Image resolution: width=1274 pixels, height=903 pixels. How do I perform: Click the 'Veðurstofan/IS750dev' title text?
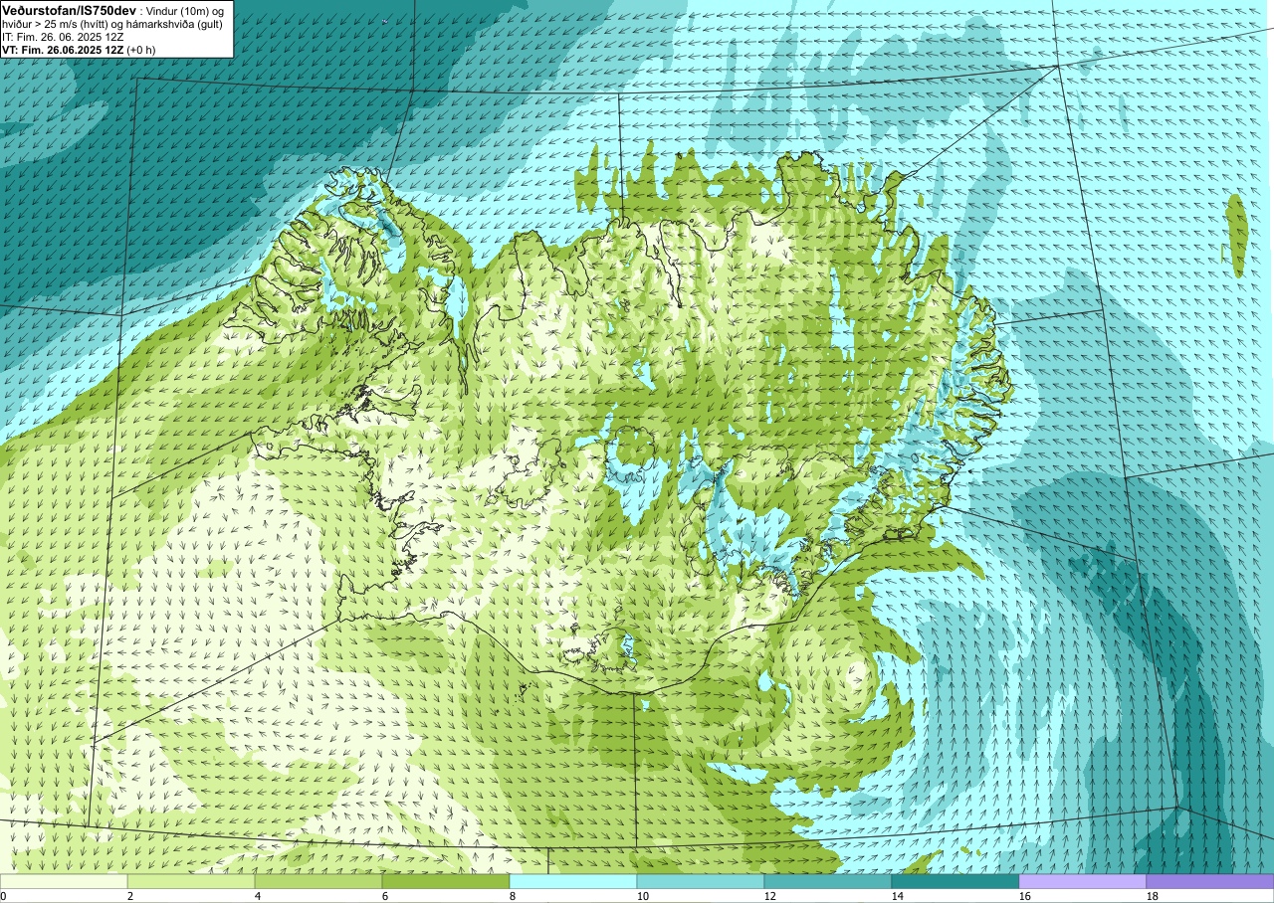point(70,9)
